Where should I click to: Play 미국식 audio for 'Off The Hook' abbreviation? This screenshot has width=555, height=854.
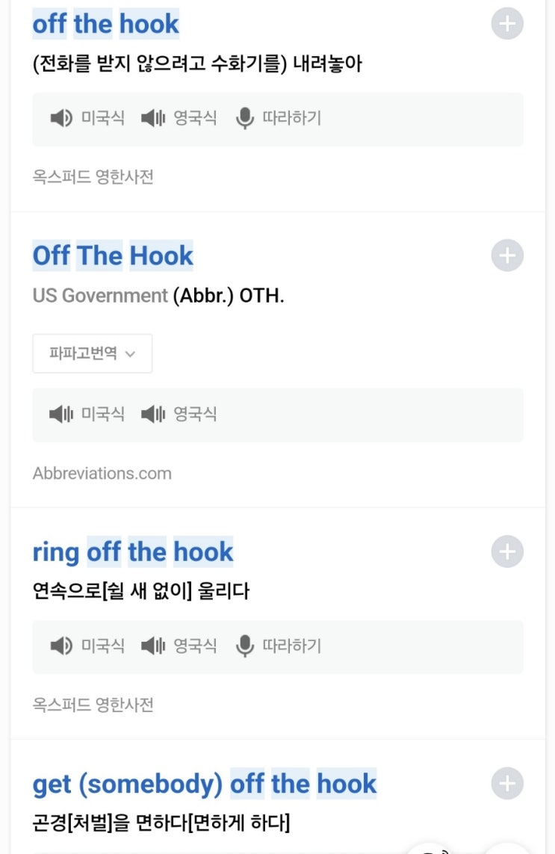click(x=87, y=414)
